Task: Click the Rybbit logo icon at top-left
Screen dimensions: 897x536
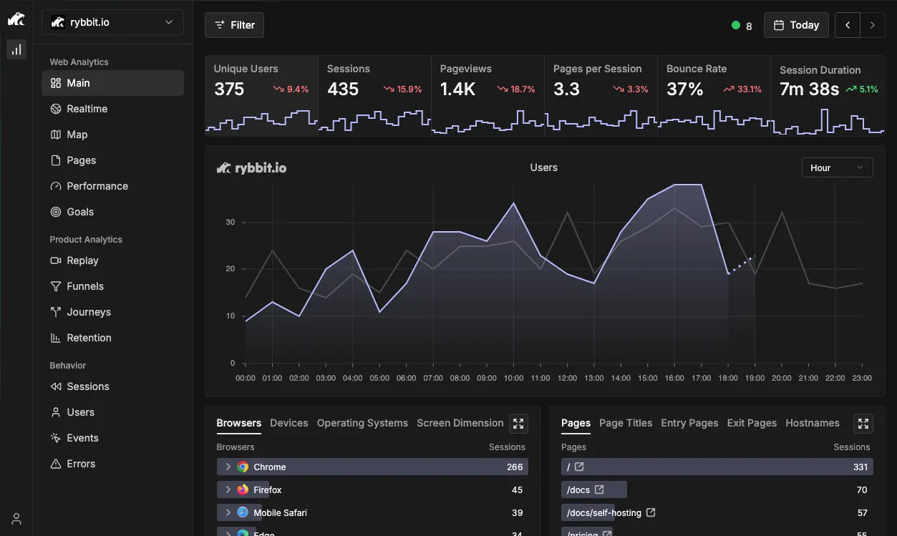Action: (16, 20)
